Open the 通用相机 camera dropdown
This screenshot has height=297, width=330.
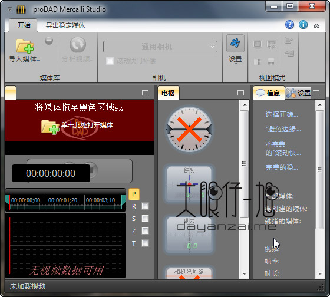click(160, 47)
